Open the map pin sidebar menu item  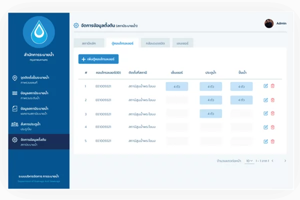tap(35, 80)
